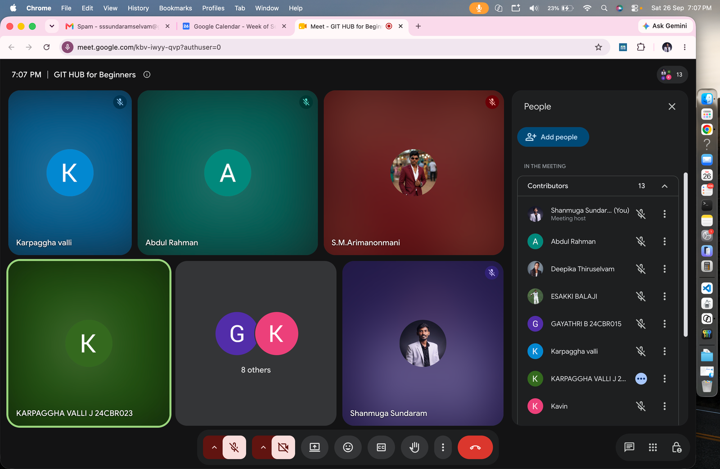The width and height of the screenshot is (720, 469).
Task: Click the 8 others participant tile
Action: (x=256, y=343)
